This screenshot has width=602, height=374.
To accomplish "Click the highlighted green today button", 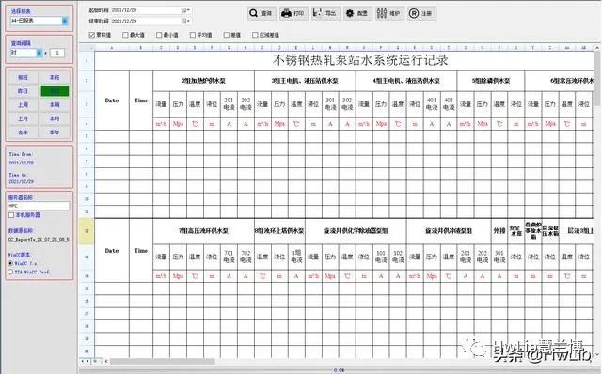I will (x=55, y=91).
